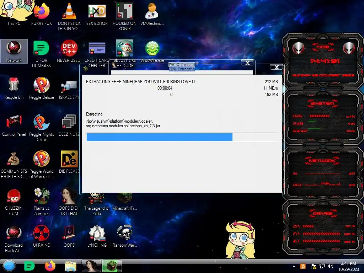Open the UKRAINE radiation icon
The image size is (364, 273).
(41, 236)
